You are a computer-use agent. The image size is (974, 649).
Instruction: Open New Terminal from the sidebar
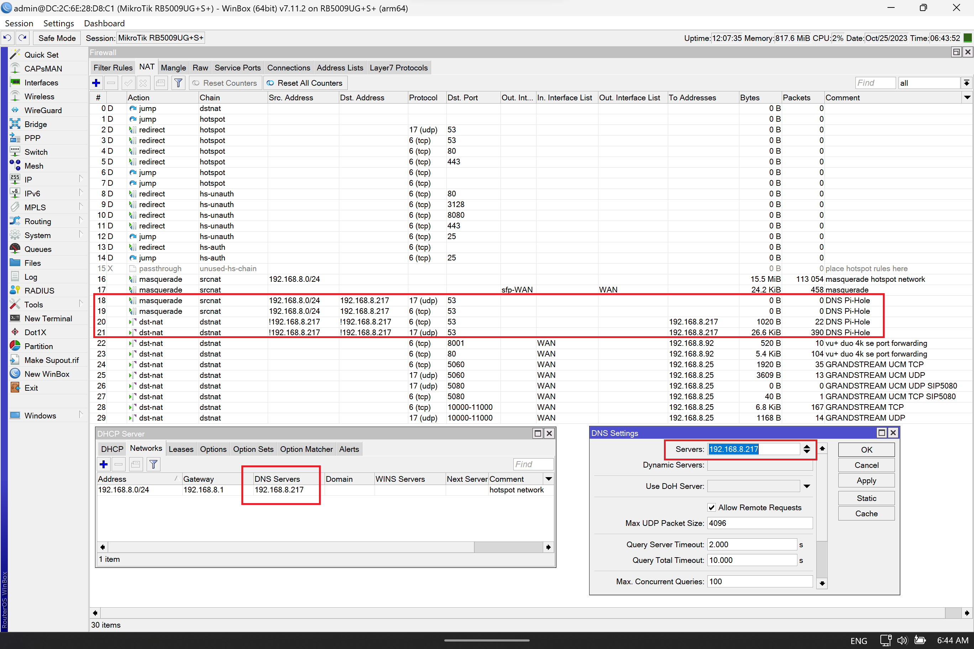(x=48, y=318)
